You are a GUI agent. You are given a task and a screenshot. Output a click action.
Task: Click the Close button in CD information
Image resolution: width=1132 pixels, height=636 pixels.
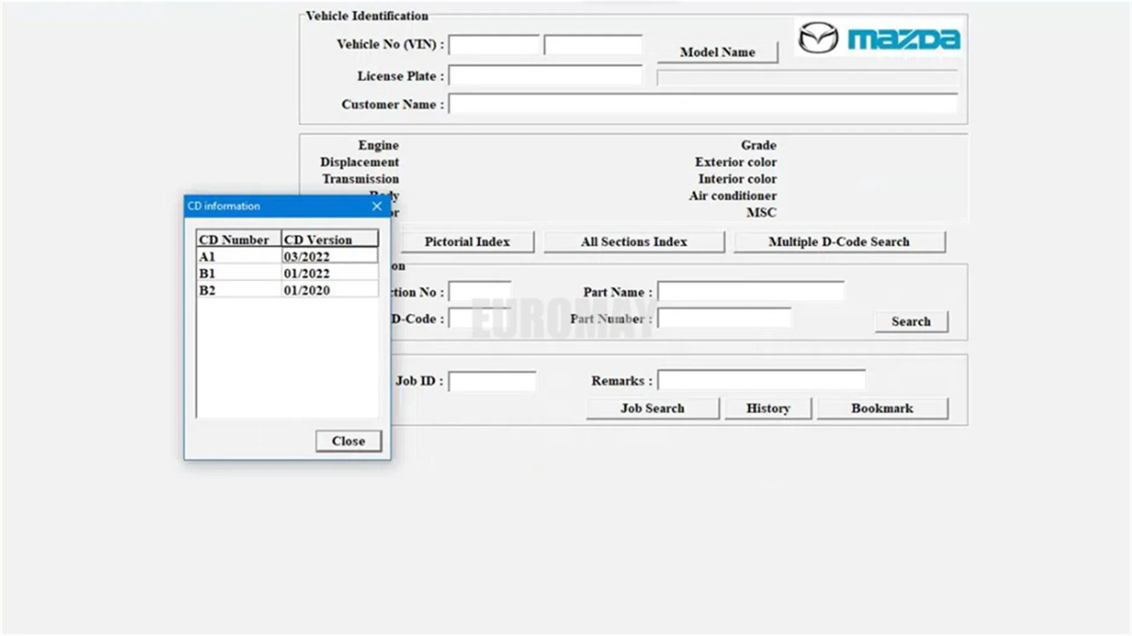click(x=348, y=441)
